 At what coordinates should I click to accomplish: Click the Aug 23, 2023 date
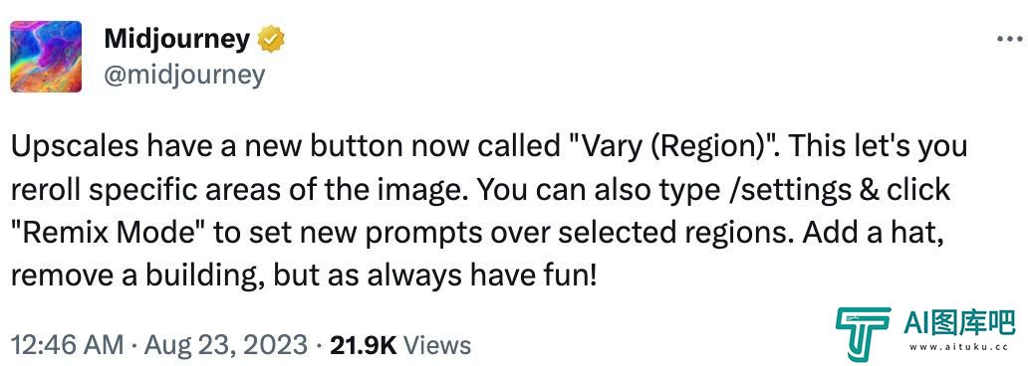point(225,345)
